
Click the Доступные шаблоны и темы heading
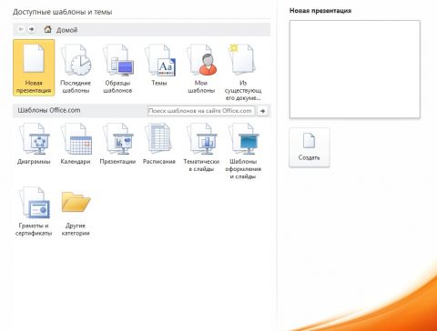[63, 12]
